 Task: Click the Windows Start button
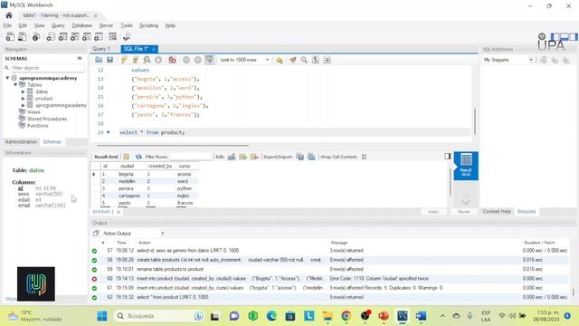pyautogui.click(x=102, y=316)
